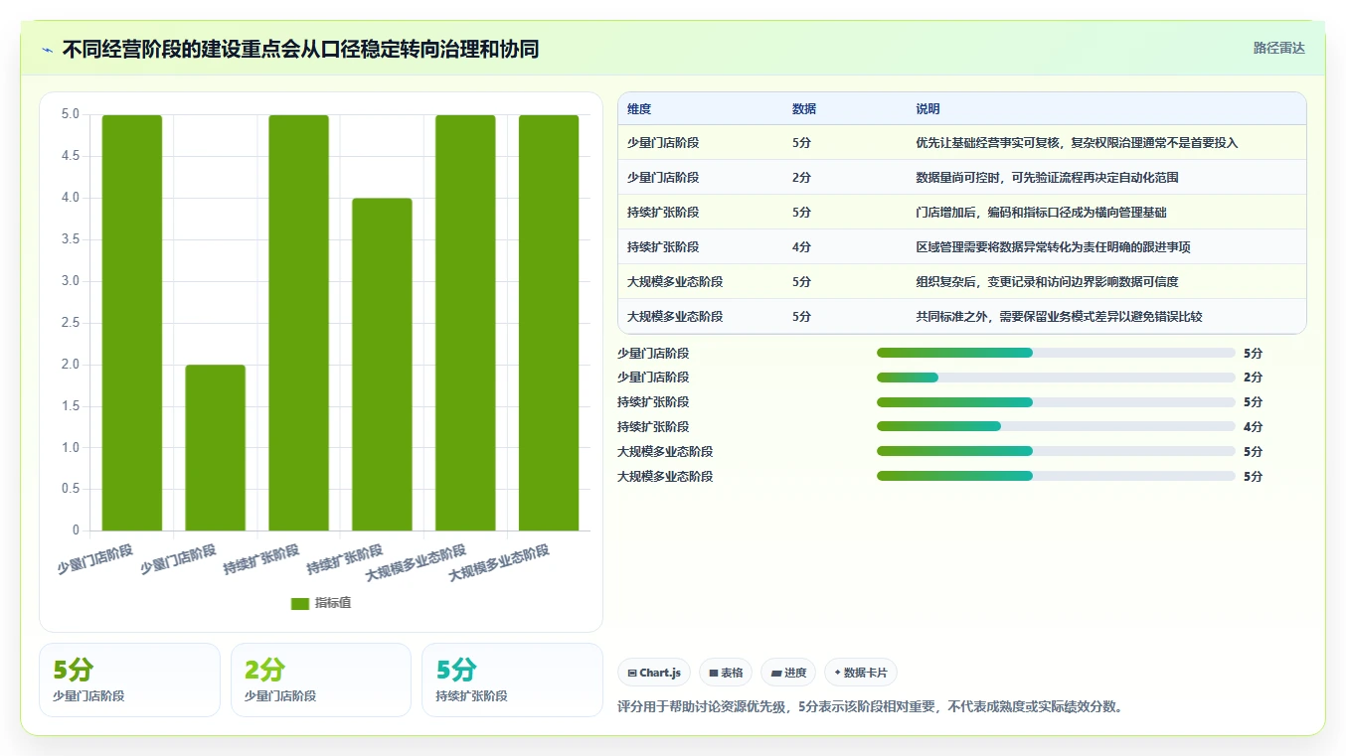
Task: Click the 4分 cell in the table
Action: pyautogui.click(x=801, y=247)
